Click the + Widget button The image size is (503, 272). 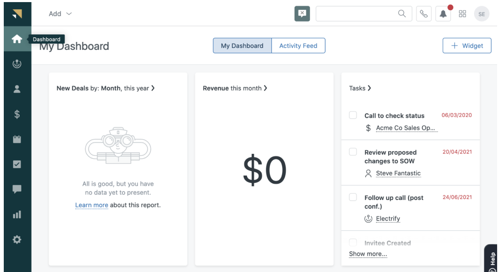(467, 46)
